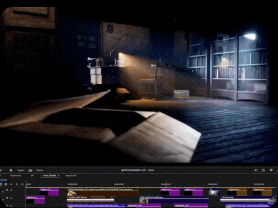Image resolution: width=278 pixels, height=208 pixels.
Task: Switch to the Export tab
Action: point(39,170)
